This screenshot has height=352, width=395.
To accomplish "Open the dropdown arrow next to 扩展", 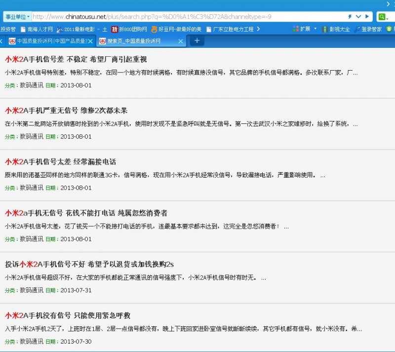I will pyautogui.click(x=315, y=29).
